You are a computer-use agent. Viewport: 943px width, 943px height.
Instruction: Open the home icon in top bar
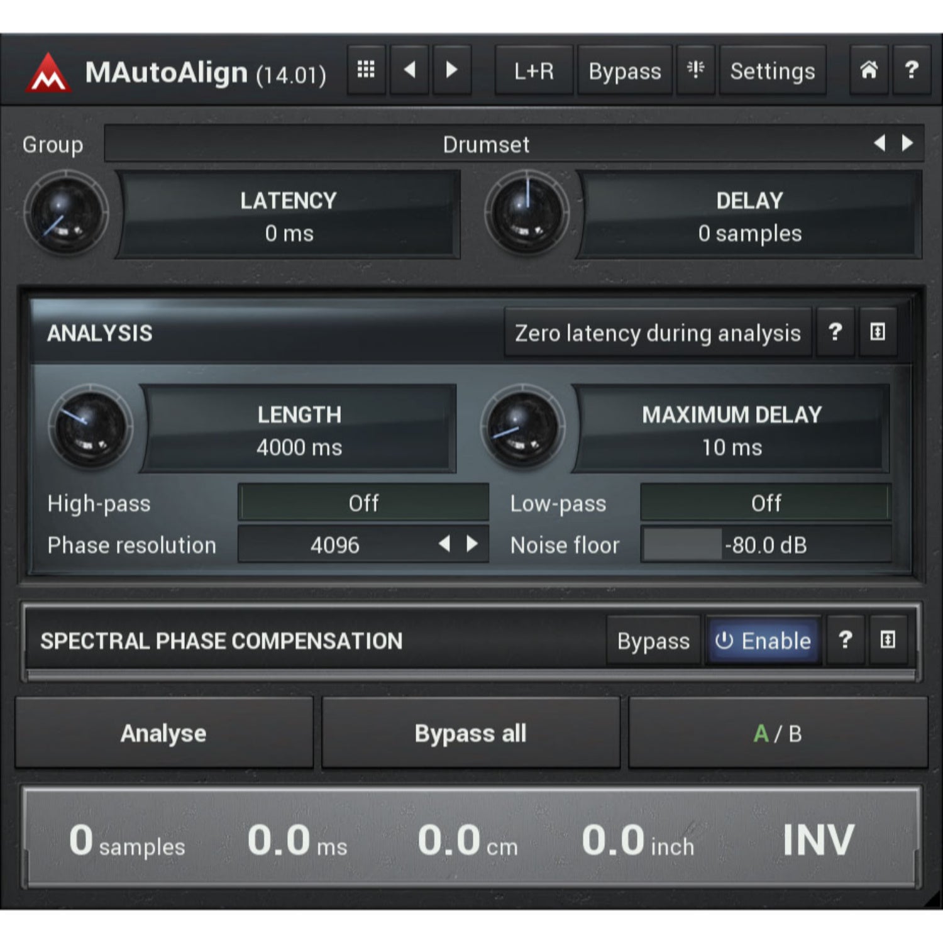(869, 70)
